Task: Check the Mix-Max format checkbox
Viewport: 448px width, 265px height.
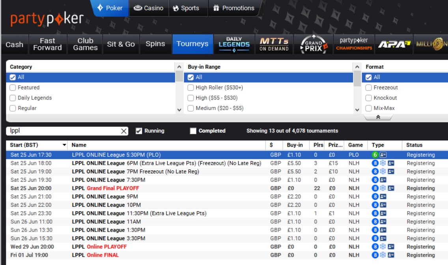Action: [x=369, y=108]
